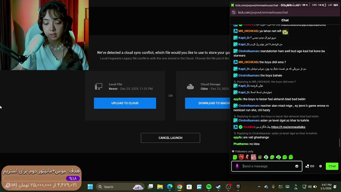Open the discord.gg link in chat
341x192 pixels.
[x=303, y=25]
